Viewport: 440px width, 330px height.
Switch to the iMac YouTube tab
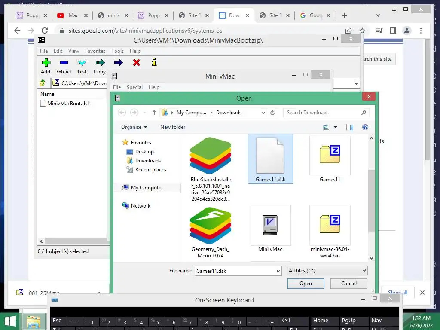tap(72, 15)
